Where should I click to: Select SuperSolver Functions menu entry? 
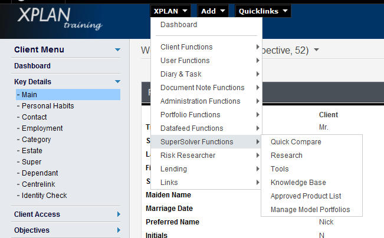pos(206,141)
